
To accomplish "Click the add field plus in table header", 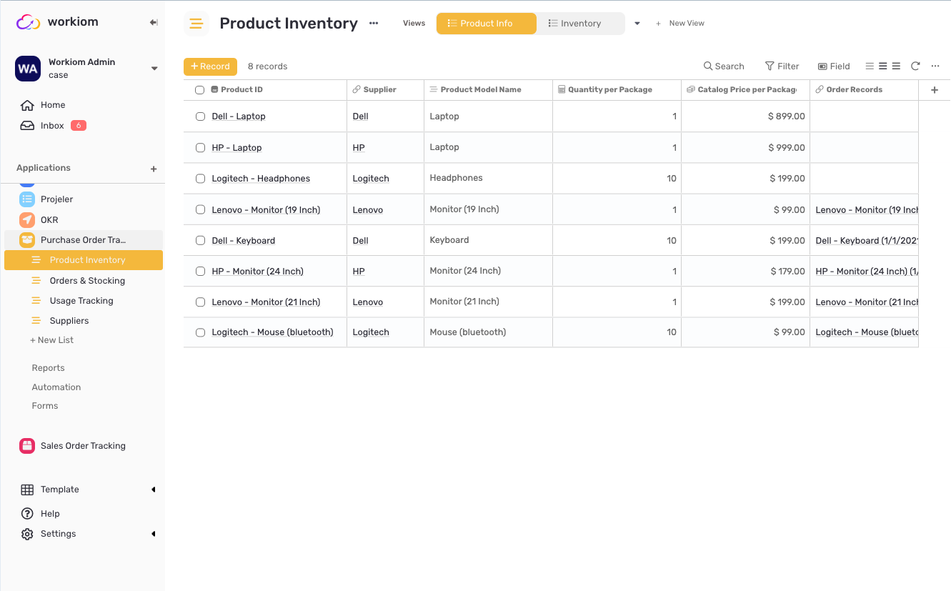I will pyautogui.click(x=935, y=89).
